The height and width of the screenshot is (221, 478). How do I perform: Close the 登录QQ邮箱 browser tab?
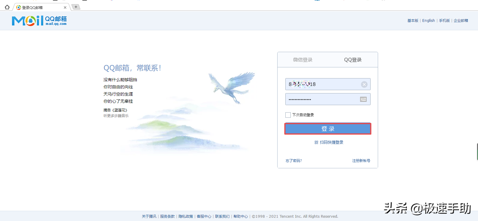click(x=65, y=7)
